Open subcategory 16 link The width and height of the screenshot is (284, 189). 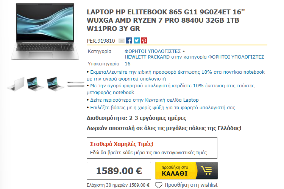pos(128,64)
